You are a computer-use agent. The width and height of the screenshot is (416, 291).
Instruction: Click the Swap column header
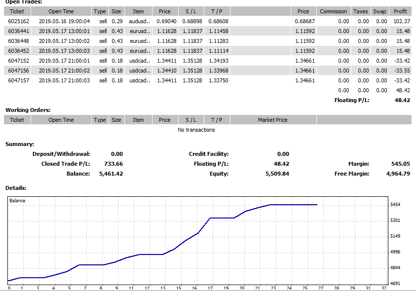click(379, 11)
